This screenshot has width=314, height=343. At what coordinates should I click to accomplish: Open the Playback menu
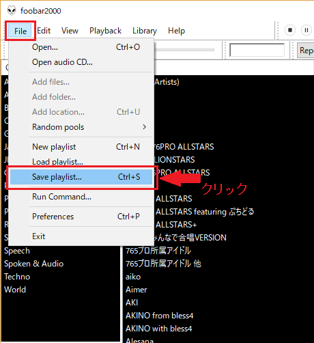(105, 31)
